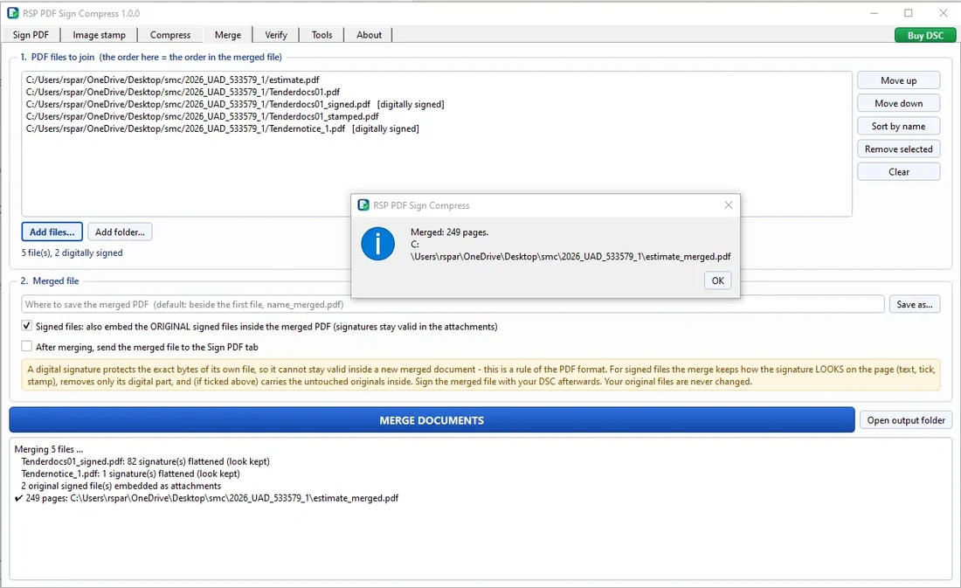This screenshot has width=961, height=588.
Task: Click Move up button
Action: tap(898, 80)
